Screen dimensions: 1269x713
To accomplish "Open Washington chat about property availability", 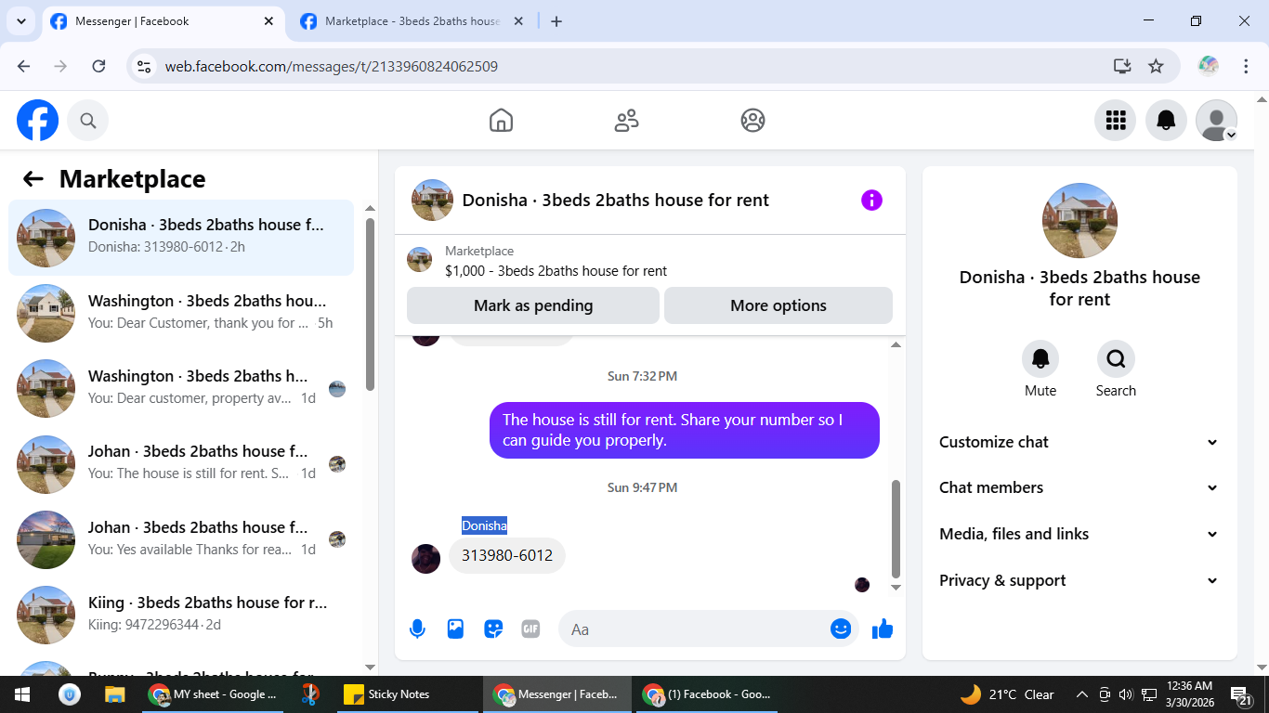I will (x=181, y=388).
